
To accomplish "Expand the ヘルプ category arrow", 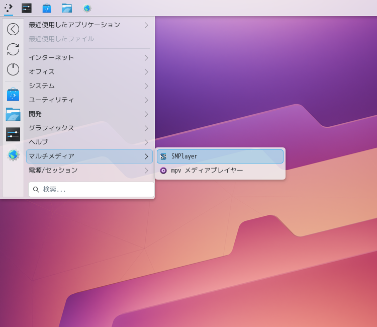I will [146, 142].
